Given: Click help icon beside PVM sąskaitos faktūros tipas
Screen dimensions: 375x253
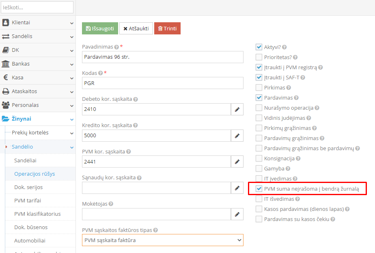Looking at the screenshot, I should (x=155, y=230).
